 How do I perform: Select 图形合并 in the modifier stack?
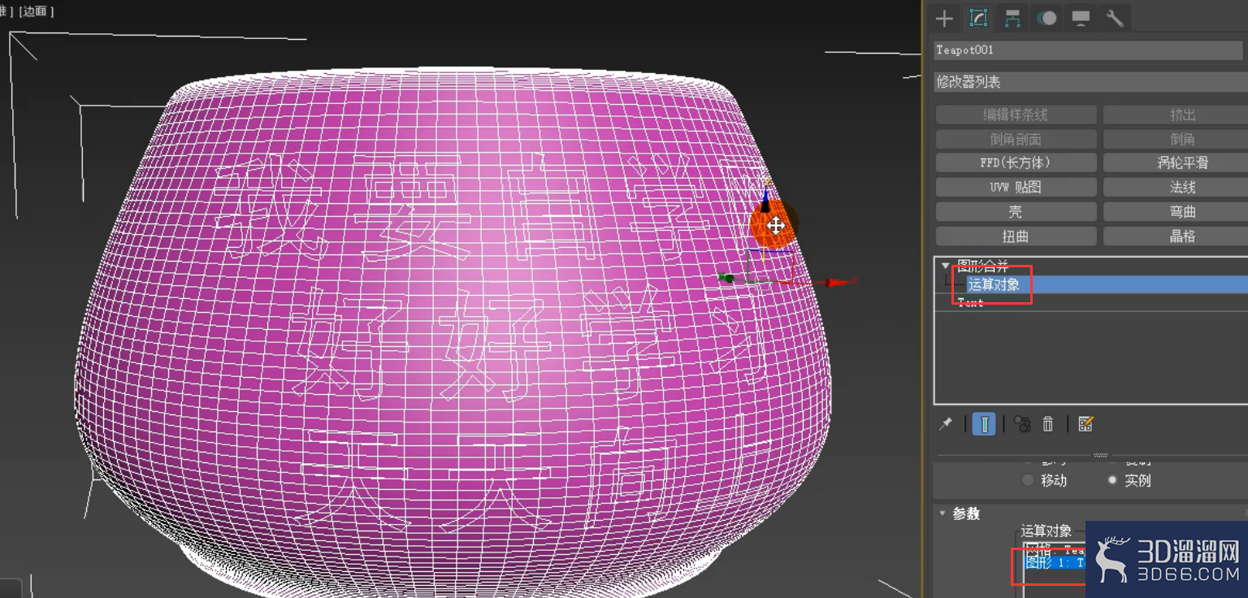tap(983, 266)
